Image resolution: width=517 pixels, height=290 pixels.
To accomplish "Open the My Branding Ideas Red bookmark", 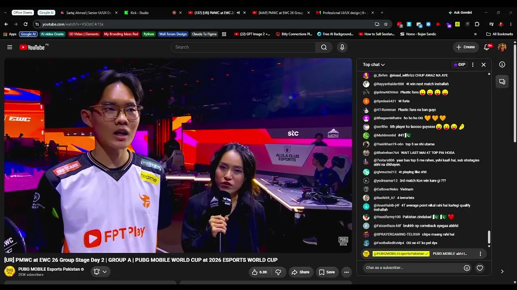I will coord(121,34).
